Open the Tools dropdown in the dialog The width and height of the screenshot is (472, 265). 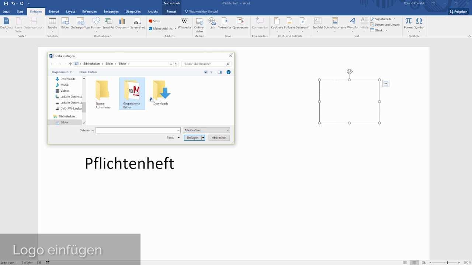click(173, 138)
